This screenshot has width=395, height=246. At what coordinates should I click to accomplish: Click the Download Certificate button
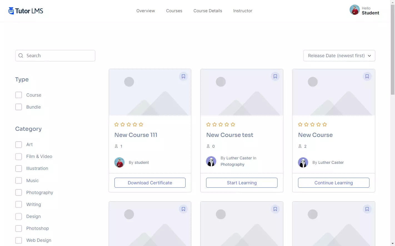(x=150, y=183)
